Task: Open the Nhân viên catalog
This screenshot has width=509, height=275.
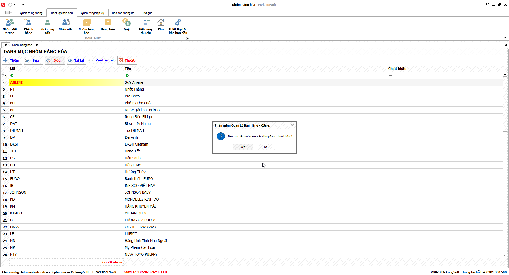Action: click(66, 25)
